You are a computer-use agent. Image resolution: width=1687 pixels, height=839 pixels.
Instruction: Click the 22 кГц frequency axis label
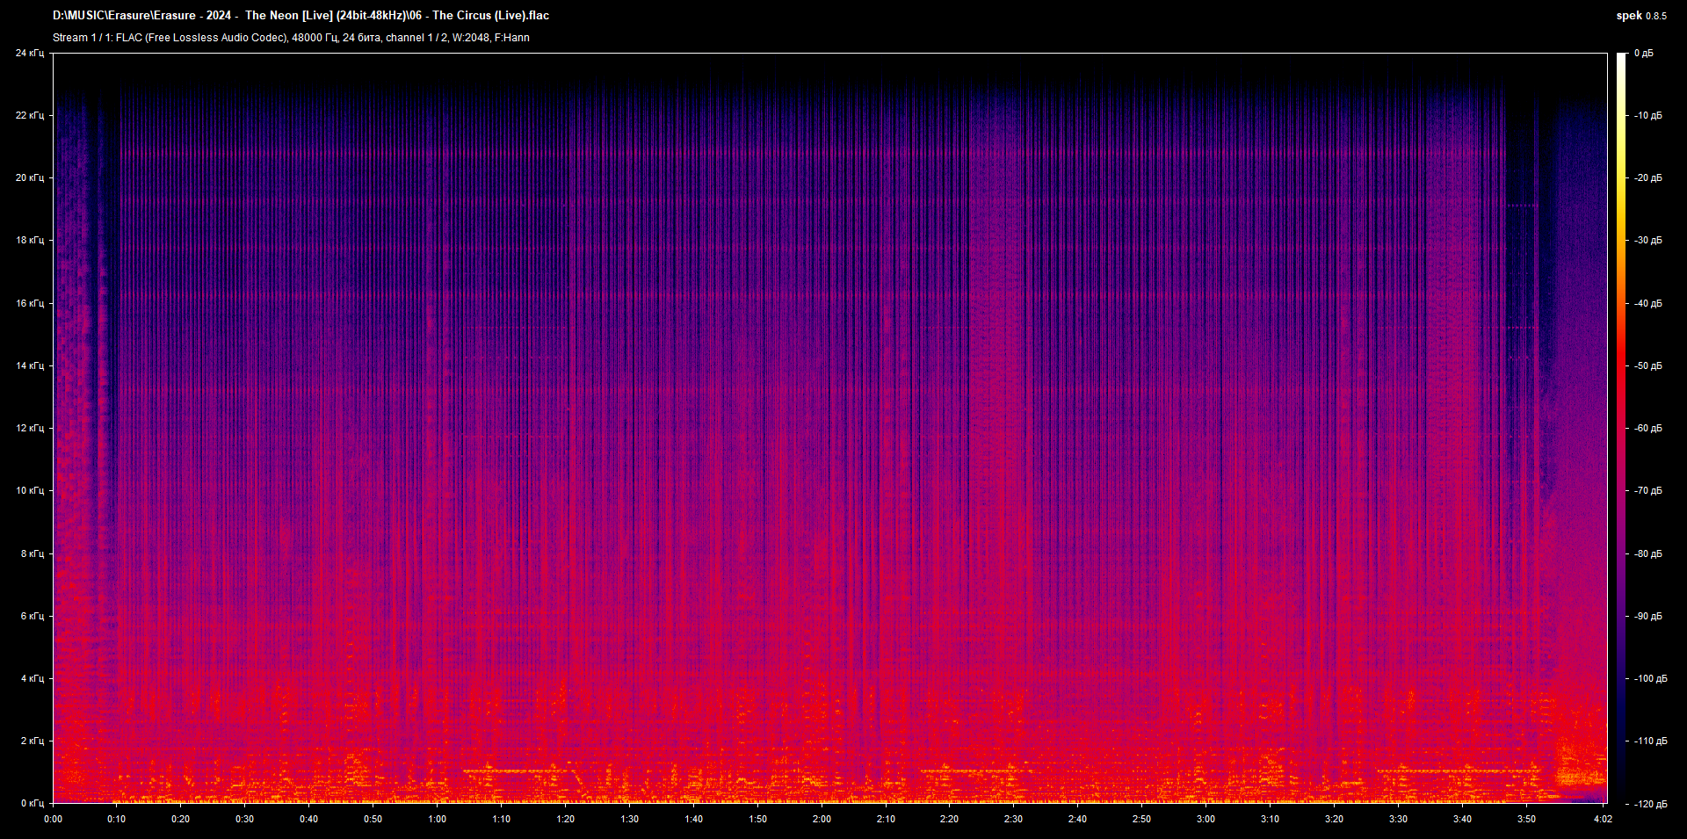click(29, 116)
